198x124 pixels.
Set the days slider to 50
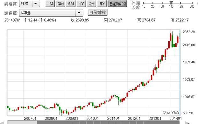(x=162, y=3)
